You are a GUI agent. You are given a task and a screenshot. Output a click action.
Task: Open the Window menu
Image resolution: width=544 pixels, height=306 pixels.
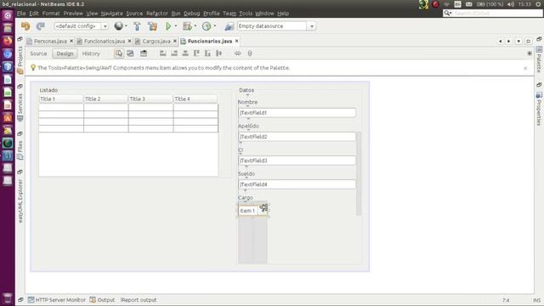(264, 14)
